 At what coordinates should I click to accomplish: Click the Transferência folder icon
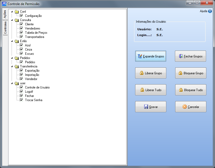click(x=17, y=66)
